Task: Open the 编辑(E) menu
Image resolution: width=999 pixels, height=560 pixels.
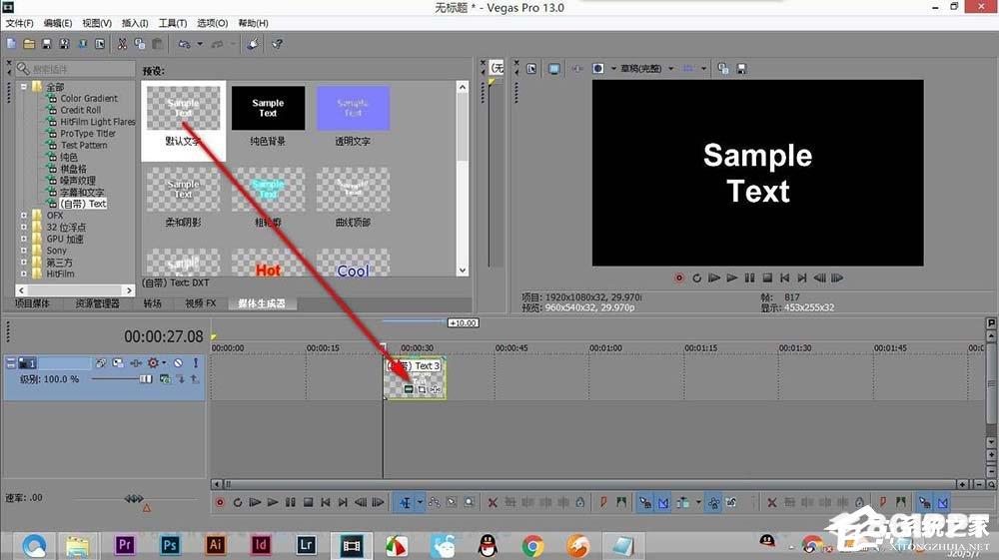Action: click(57, 23)
